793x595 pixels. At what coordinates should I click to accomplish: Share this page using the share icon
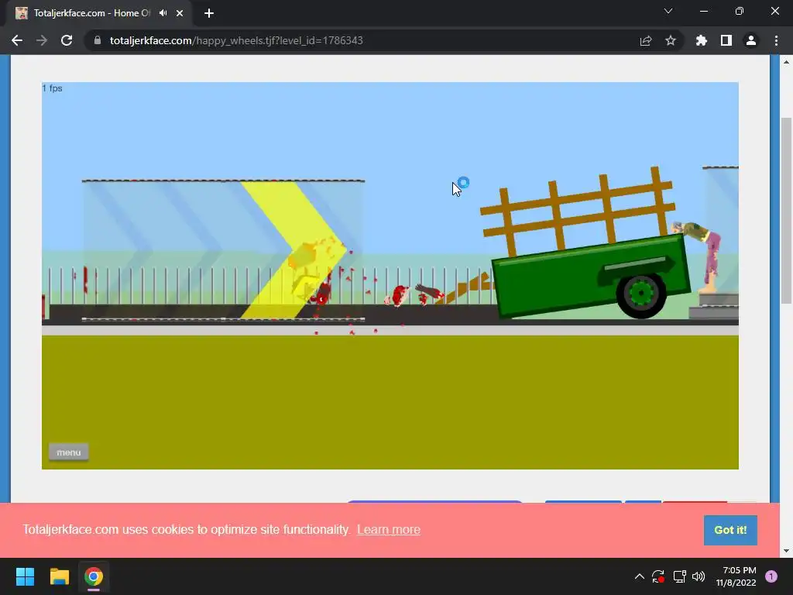coord(646,40)
